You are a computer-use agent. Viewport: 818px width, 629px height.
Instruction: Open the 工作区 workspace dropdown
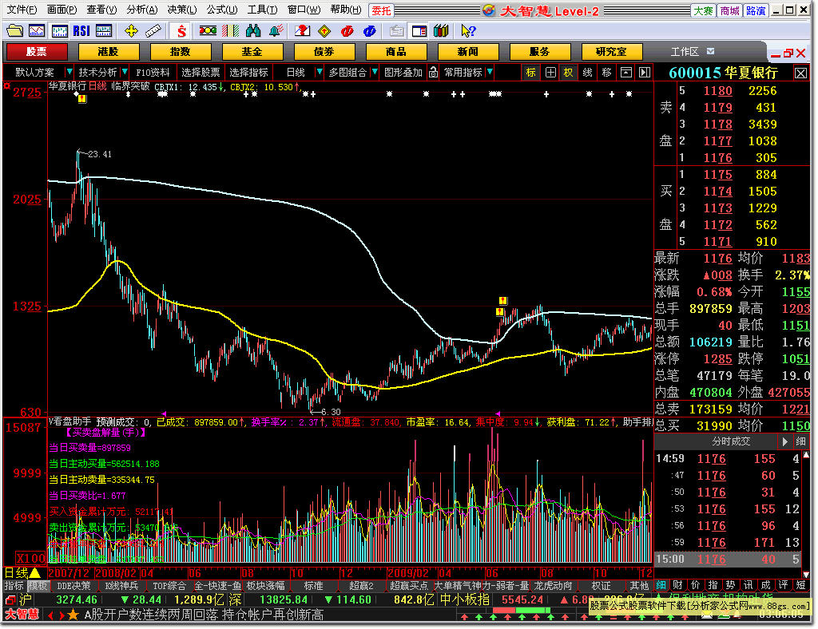click(x=710, y=51)
